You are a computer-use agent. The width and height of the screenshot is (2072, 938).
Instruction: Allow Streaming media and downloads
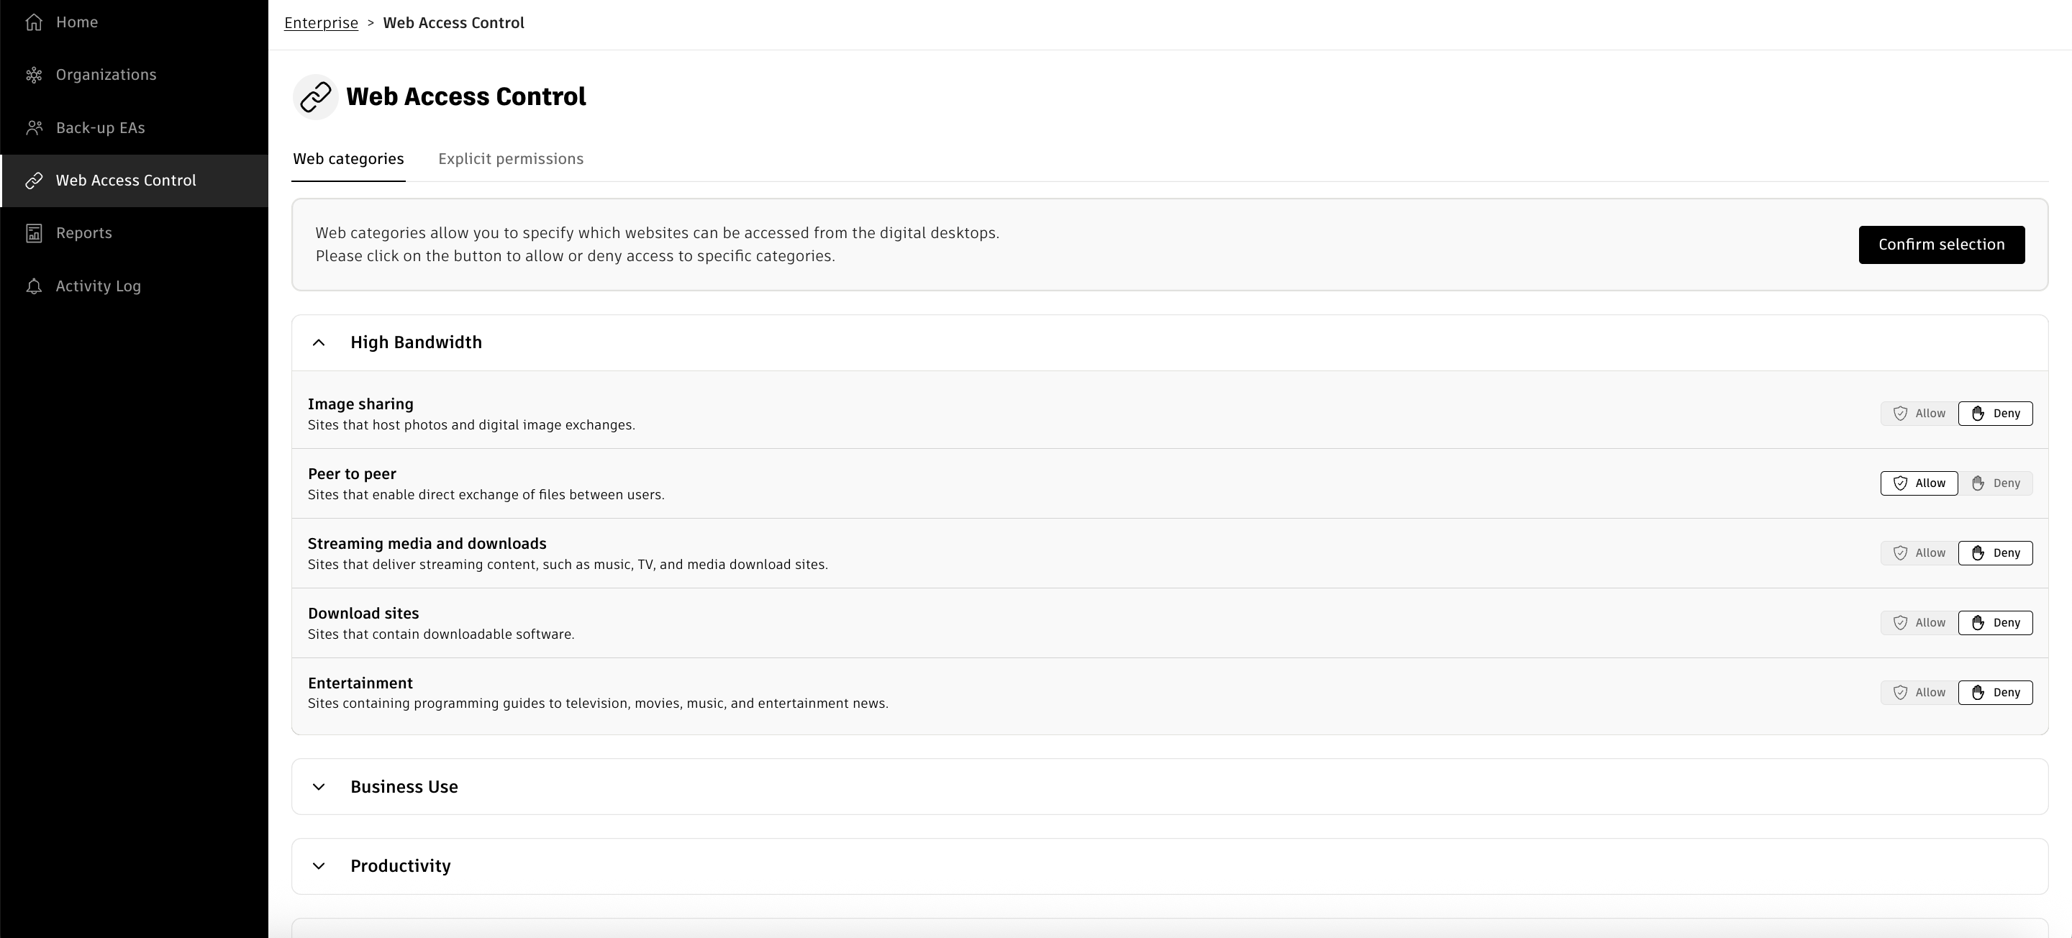click(1918, 553)
